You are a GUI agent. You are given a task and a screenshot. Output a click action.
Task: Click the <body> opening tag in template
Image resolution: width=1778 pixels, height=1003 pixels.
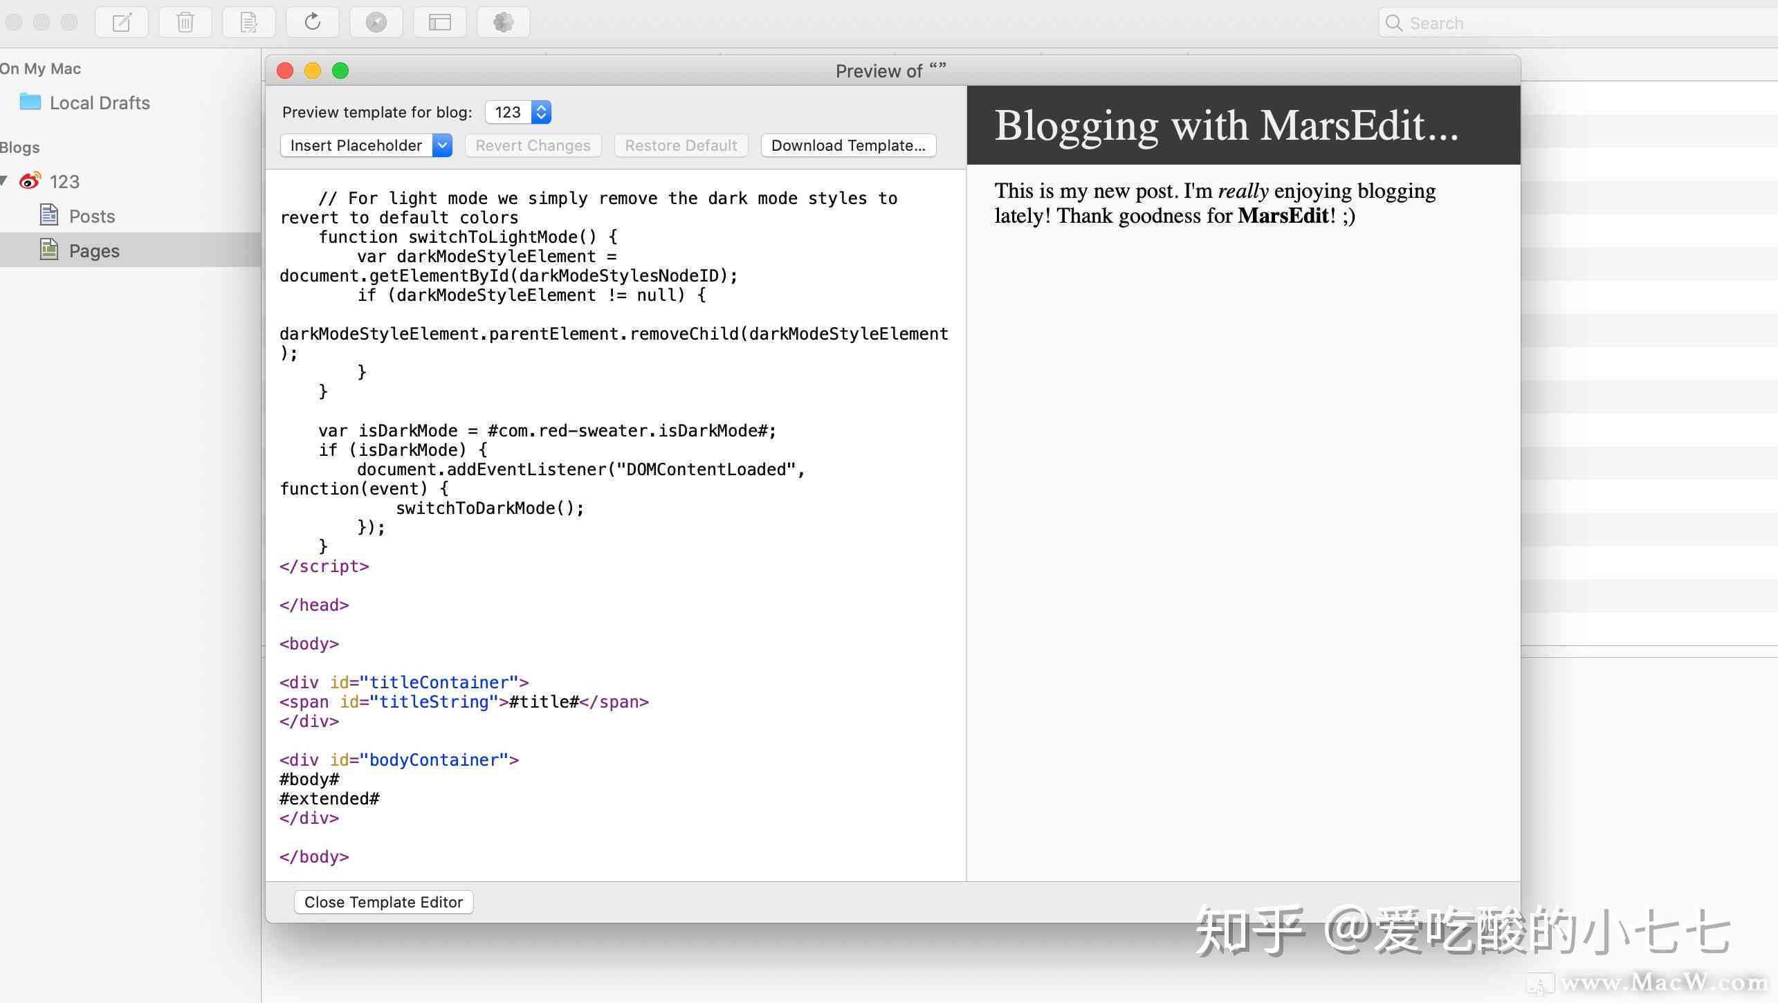pos(309,644)
